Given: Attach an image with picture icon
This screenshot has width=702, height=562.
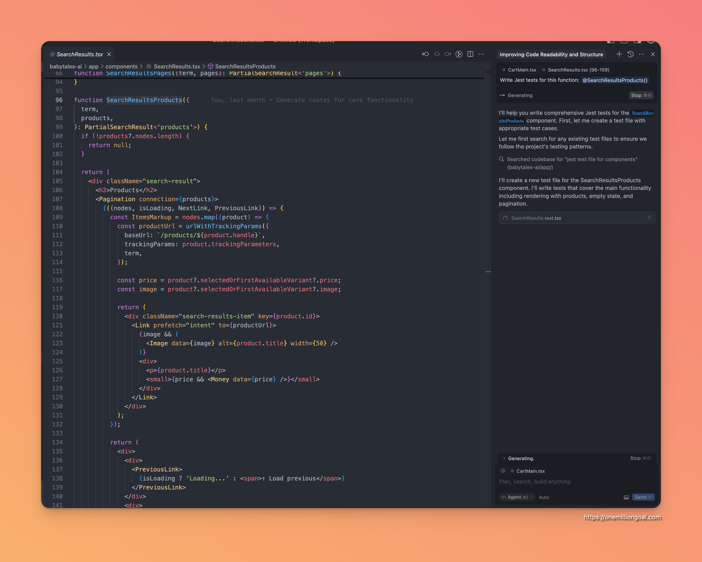Looking at the screenshot, I should (x=626, y=497).
